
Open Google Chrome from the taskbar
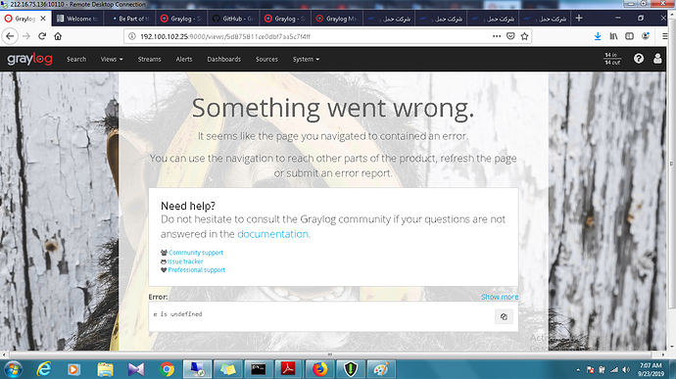tap(167, 369)
